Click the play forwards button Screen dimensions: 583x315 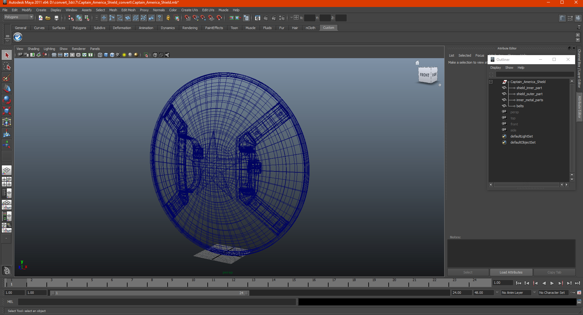(552, 283)
